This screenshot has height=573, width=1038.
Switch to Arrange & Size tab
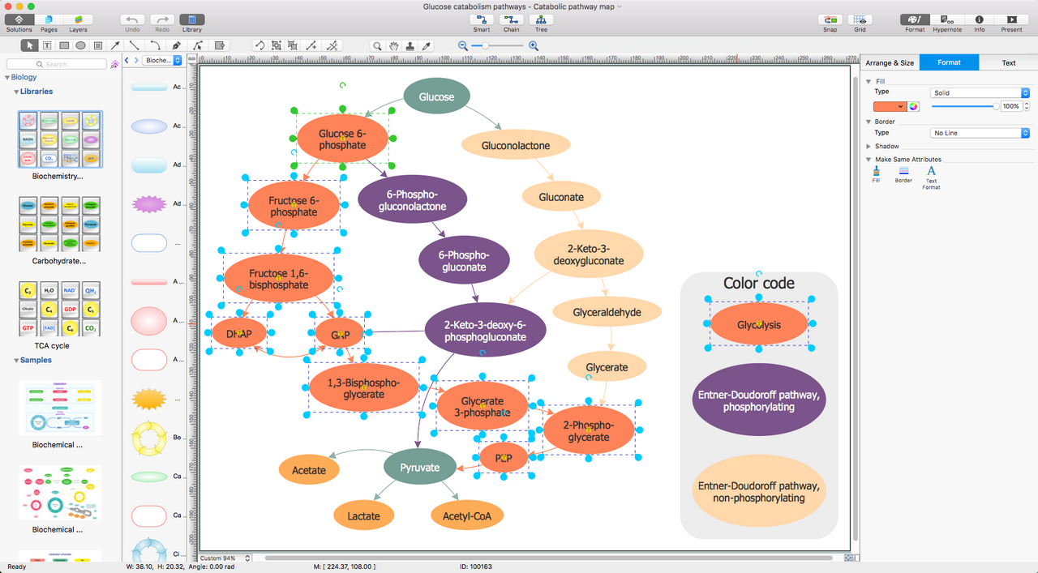[x=890, y=62]
